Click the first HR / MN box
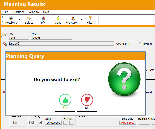The width and height of the screenshot is (155, 129). tap(66, 123)
